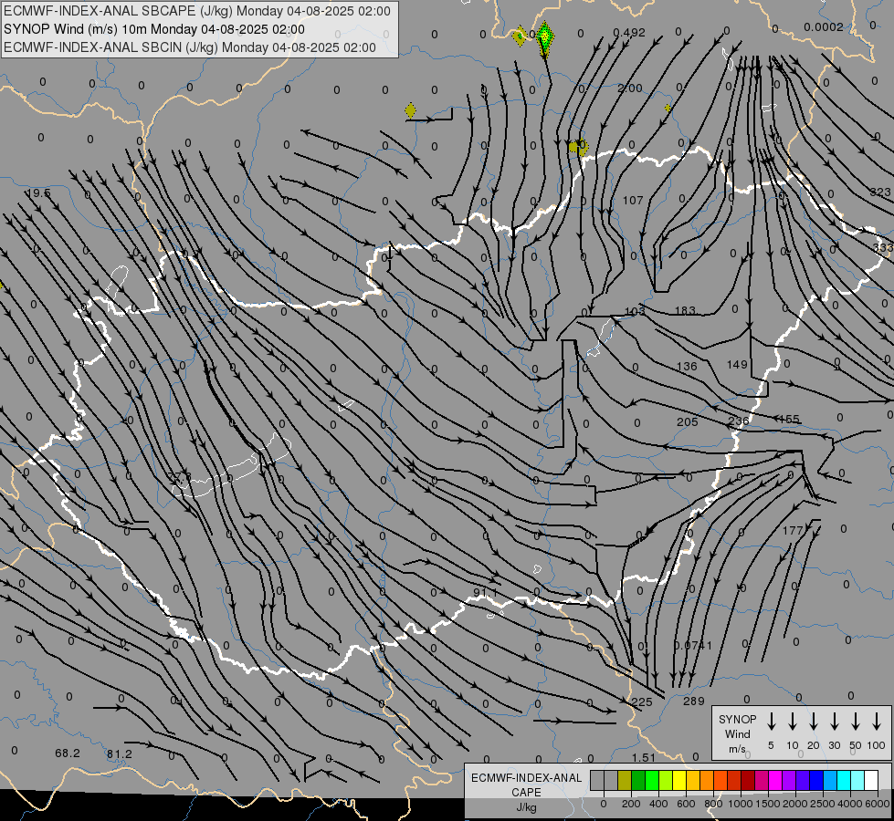Select the dark green CAPE legend swatch

tap(638, 781)
